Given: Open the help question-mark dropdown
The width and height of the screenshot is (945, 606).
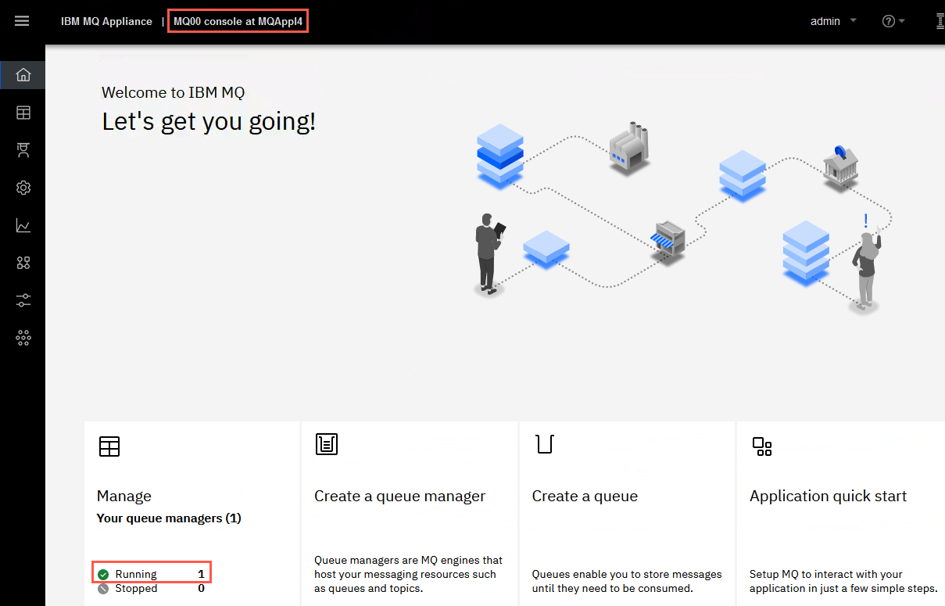Looking at the screenshot, I should coord(893,21).
